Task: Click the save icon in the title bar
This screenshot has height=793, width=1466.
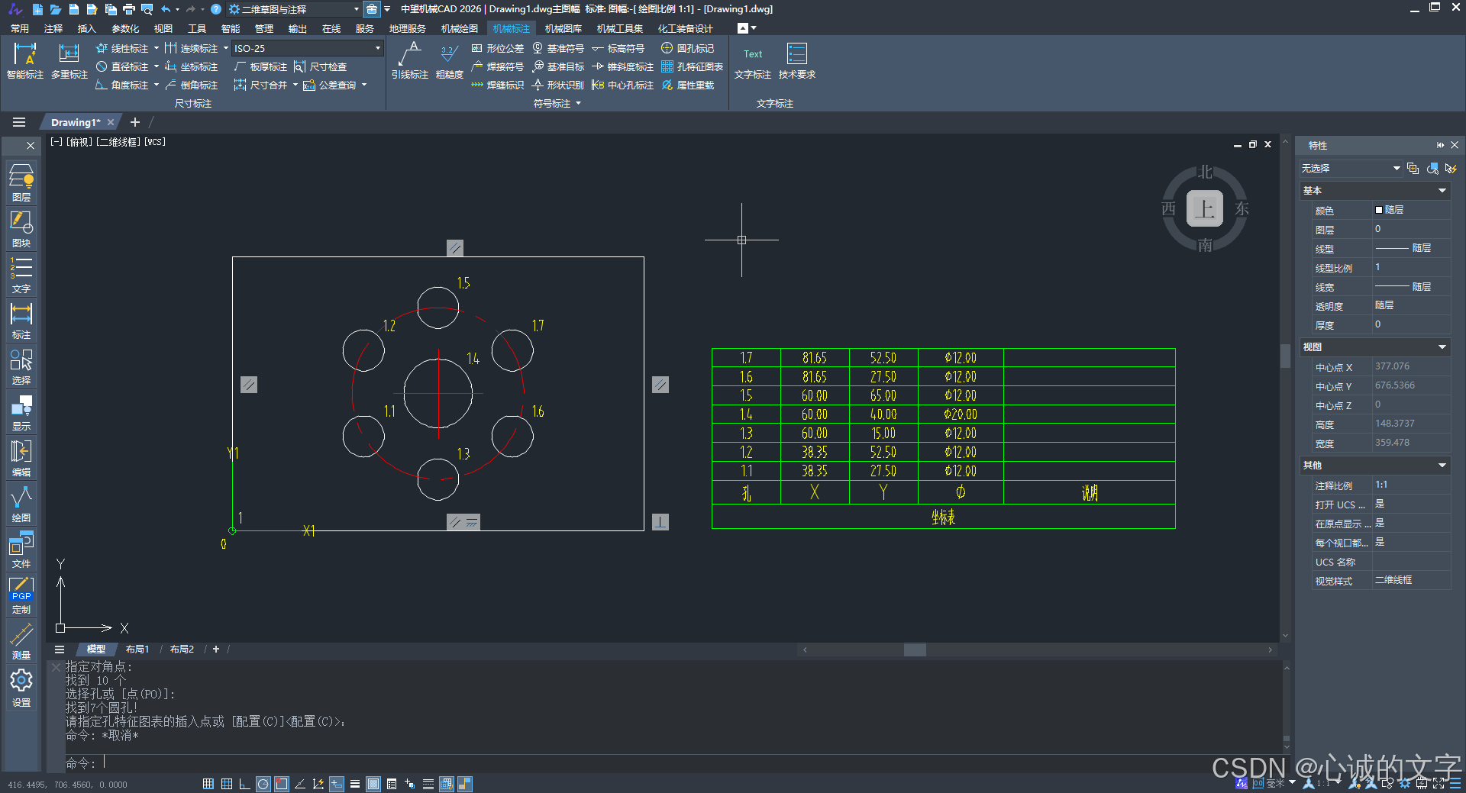Action: (x=73, y=9)
